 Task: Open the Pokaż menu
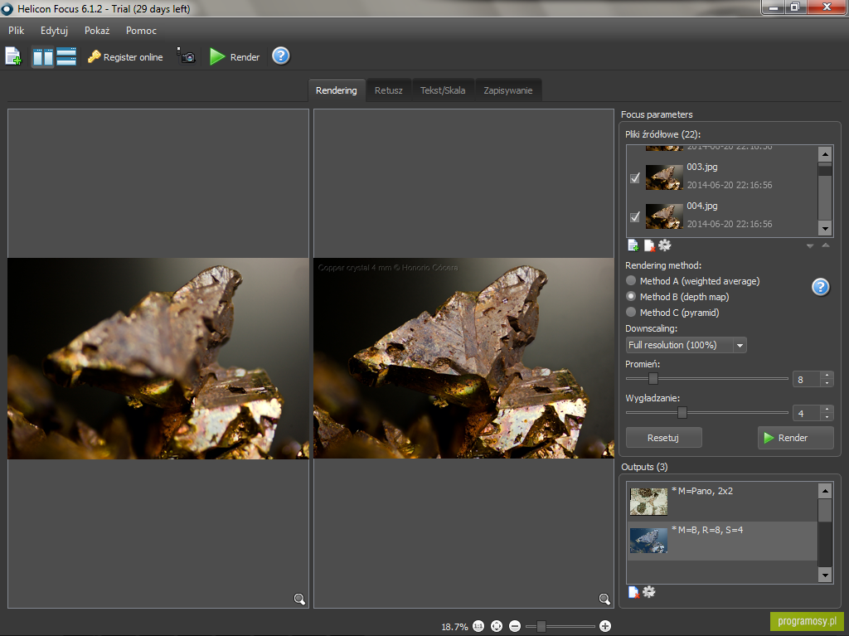point(97,31)
